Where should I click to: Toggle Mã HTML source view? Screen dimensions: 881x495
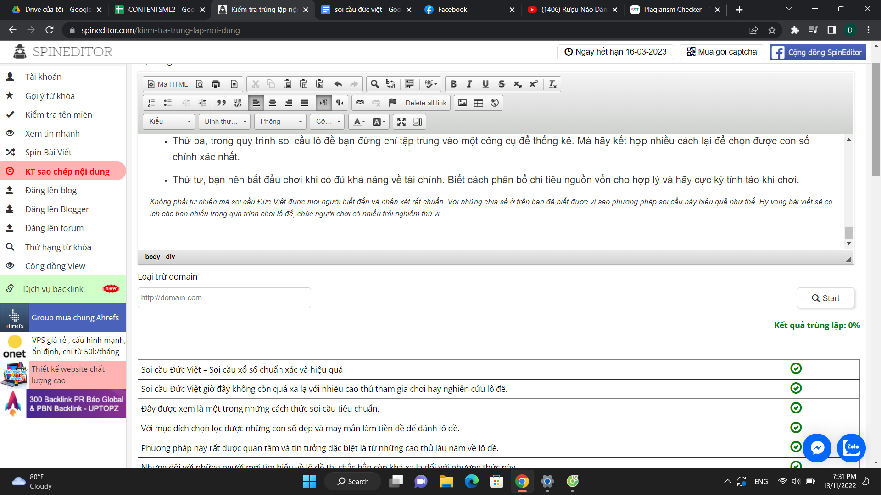pyautogui.click(x=167, y=84)
